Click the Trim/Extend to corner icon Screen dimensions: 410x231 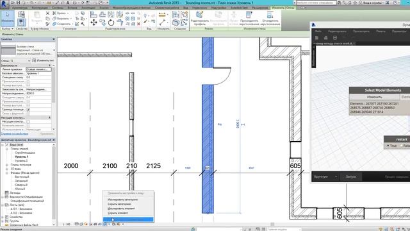120,23
